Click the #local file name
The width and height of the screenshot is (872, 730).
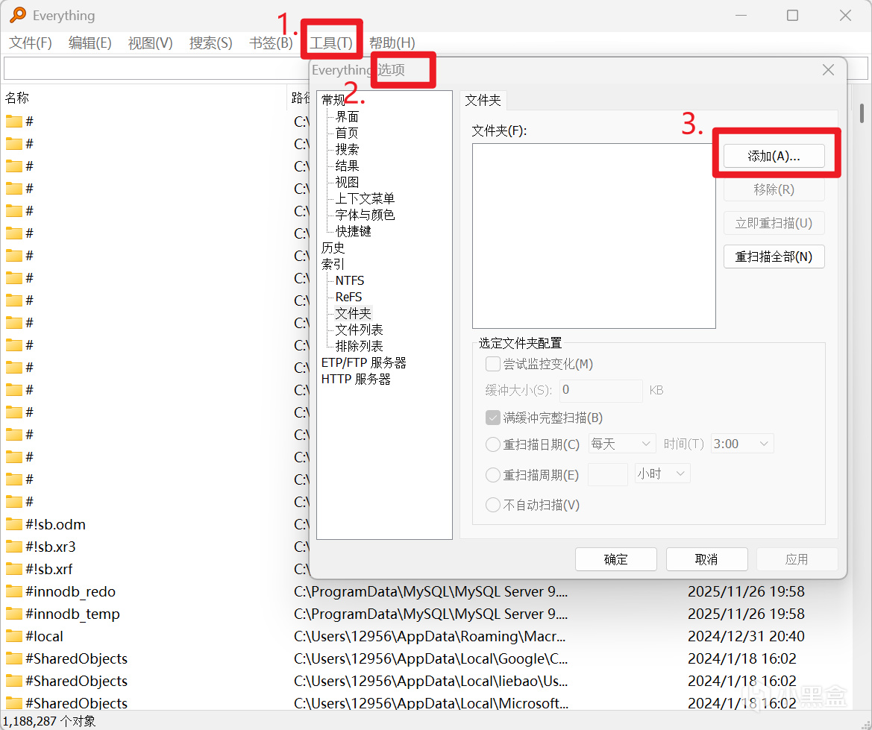(45, 636)
